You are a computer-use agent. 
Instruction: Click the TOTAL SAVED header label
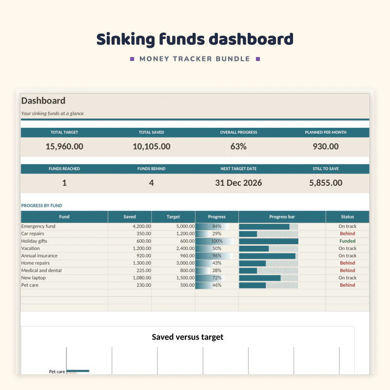coord(152,132)
